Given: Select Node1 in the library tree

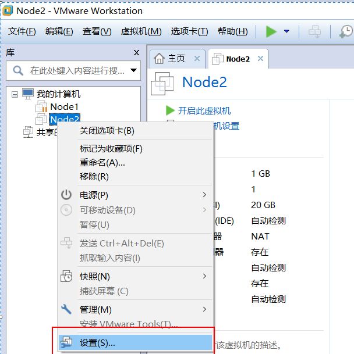Looking at the screenshot, I should (x=64, y=106).
